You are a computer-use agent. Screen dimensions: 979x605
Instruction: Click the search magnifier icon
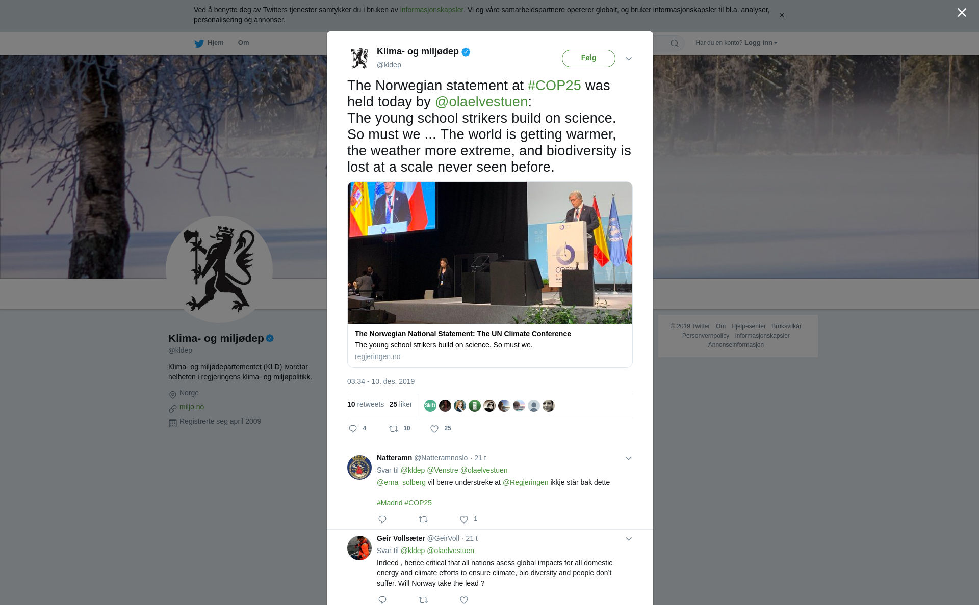(x=675, y=43)
